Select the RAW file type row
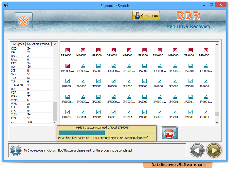The image size is (230, 169). click(x=31, y=59)
